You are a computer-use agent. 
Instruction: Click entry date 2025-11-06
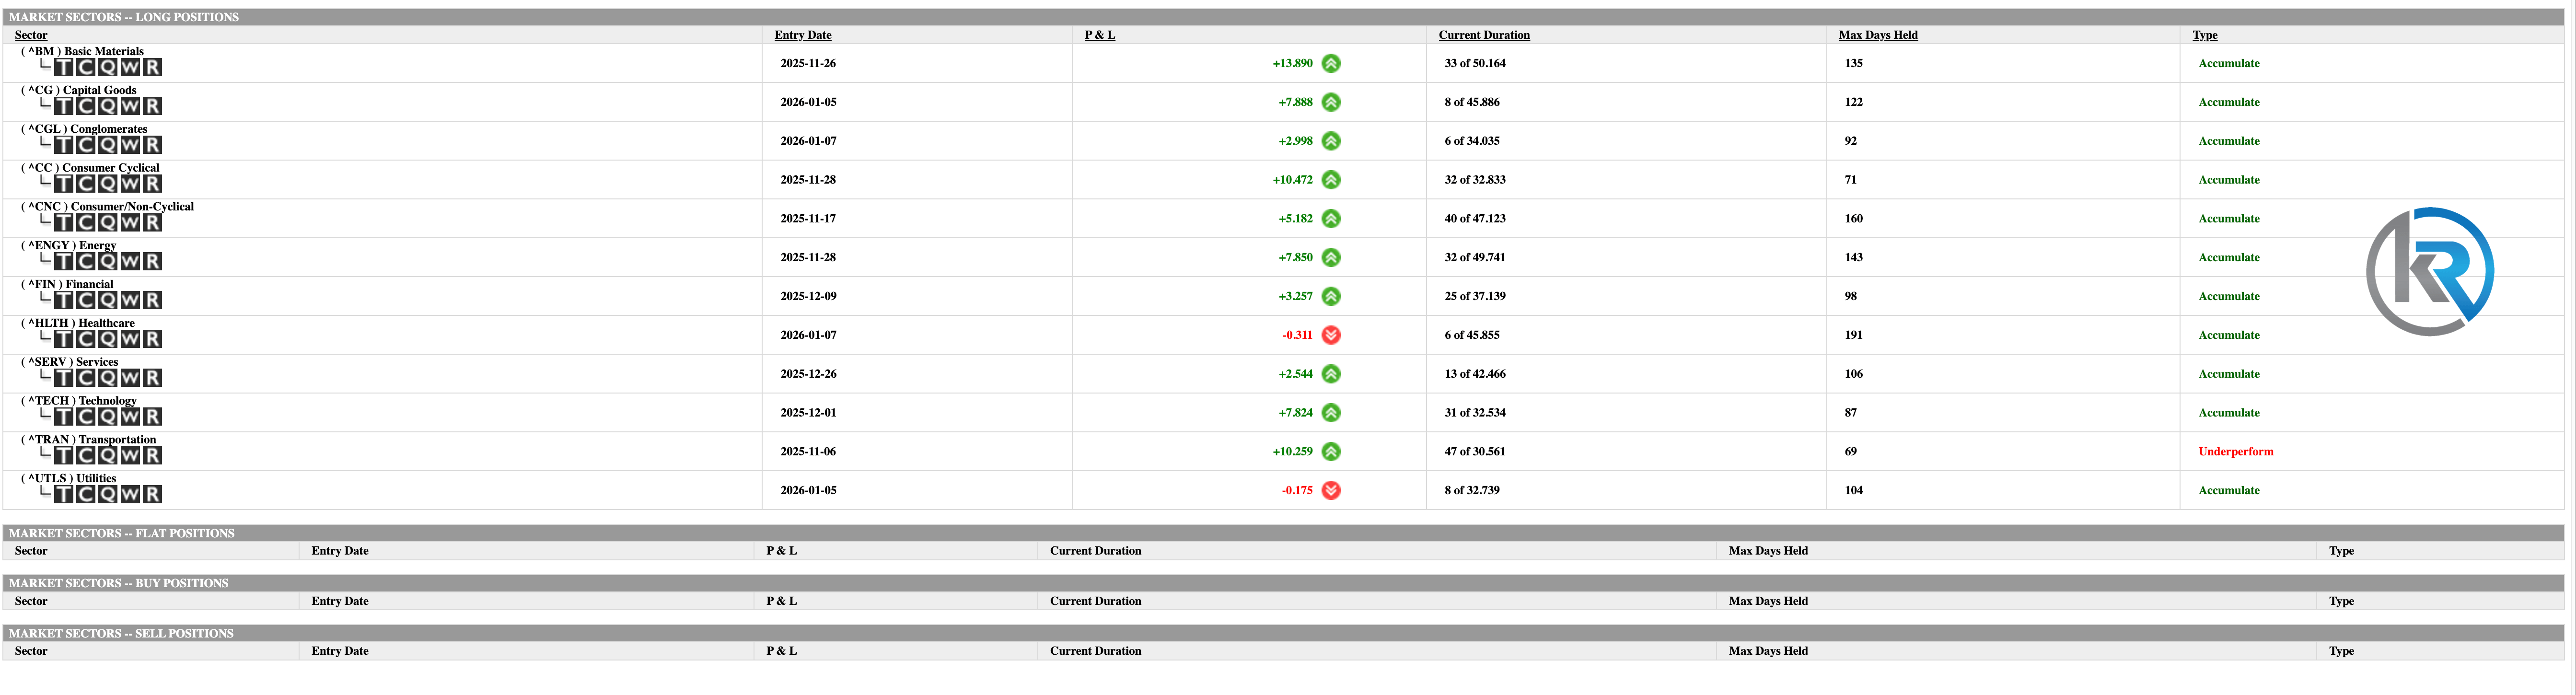point(808,451)
